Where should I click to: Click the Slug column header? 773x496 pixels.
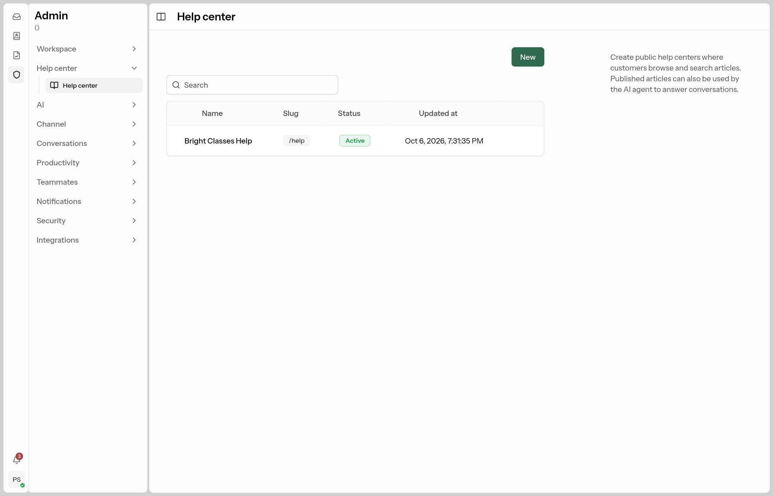pyautogui.click(x=291, y=113)
